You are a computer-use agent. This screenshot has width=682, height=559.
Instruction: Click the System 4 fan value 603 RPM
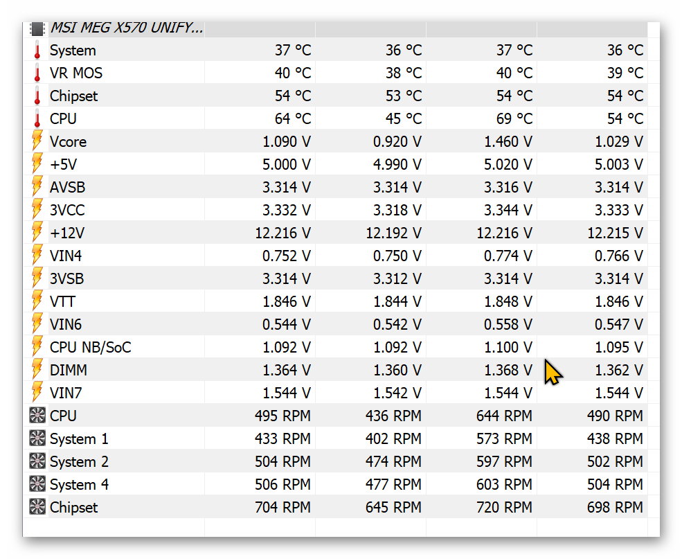point(505,483)
